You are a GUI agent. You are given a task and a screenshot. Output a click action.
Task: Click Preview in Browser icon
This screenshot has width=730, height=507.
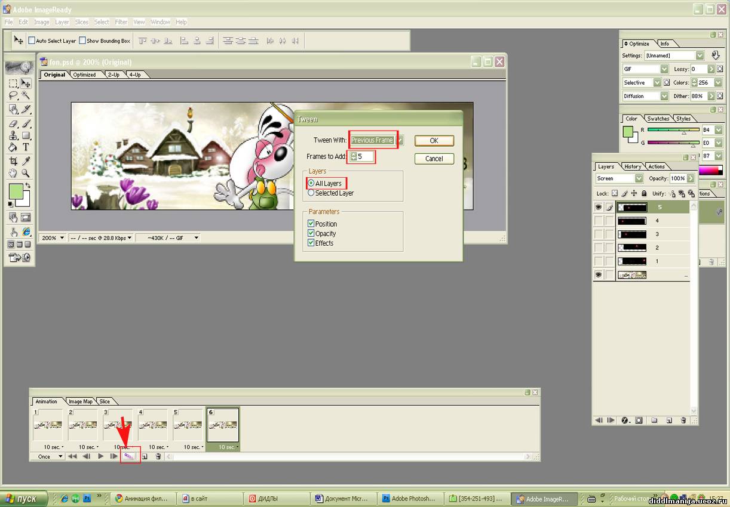pyautogui.click(x=26, y=231)
